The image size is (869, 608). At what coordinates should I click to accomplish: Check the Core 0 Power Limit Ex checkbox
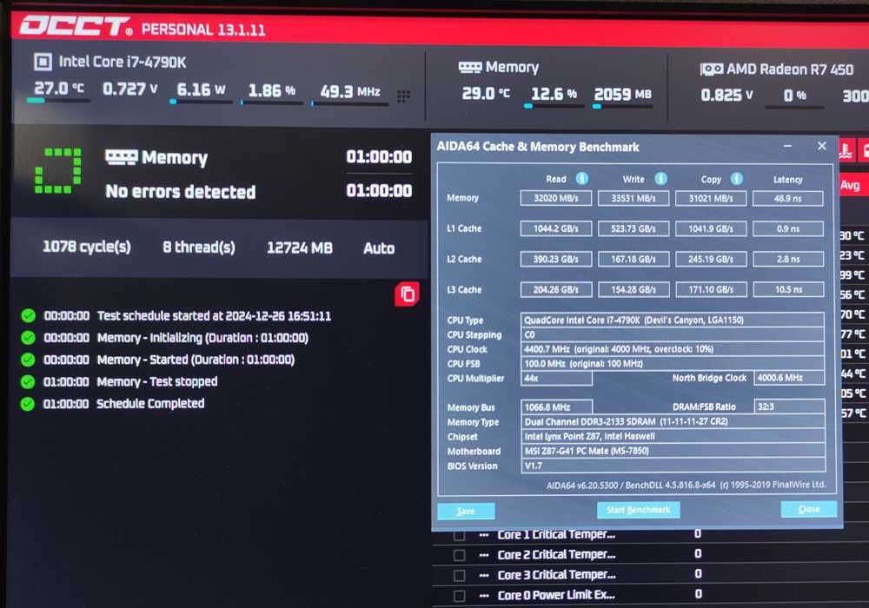459,597
